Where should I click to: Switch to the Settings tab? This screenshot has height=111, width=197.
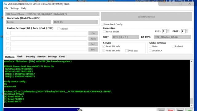52,57
